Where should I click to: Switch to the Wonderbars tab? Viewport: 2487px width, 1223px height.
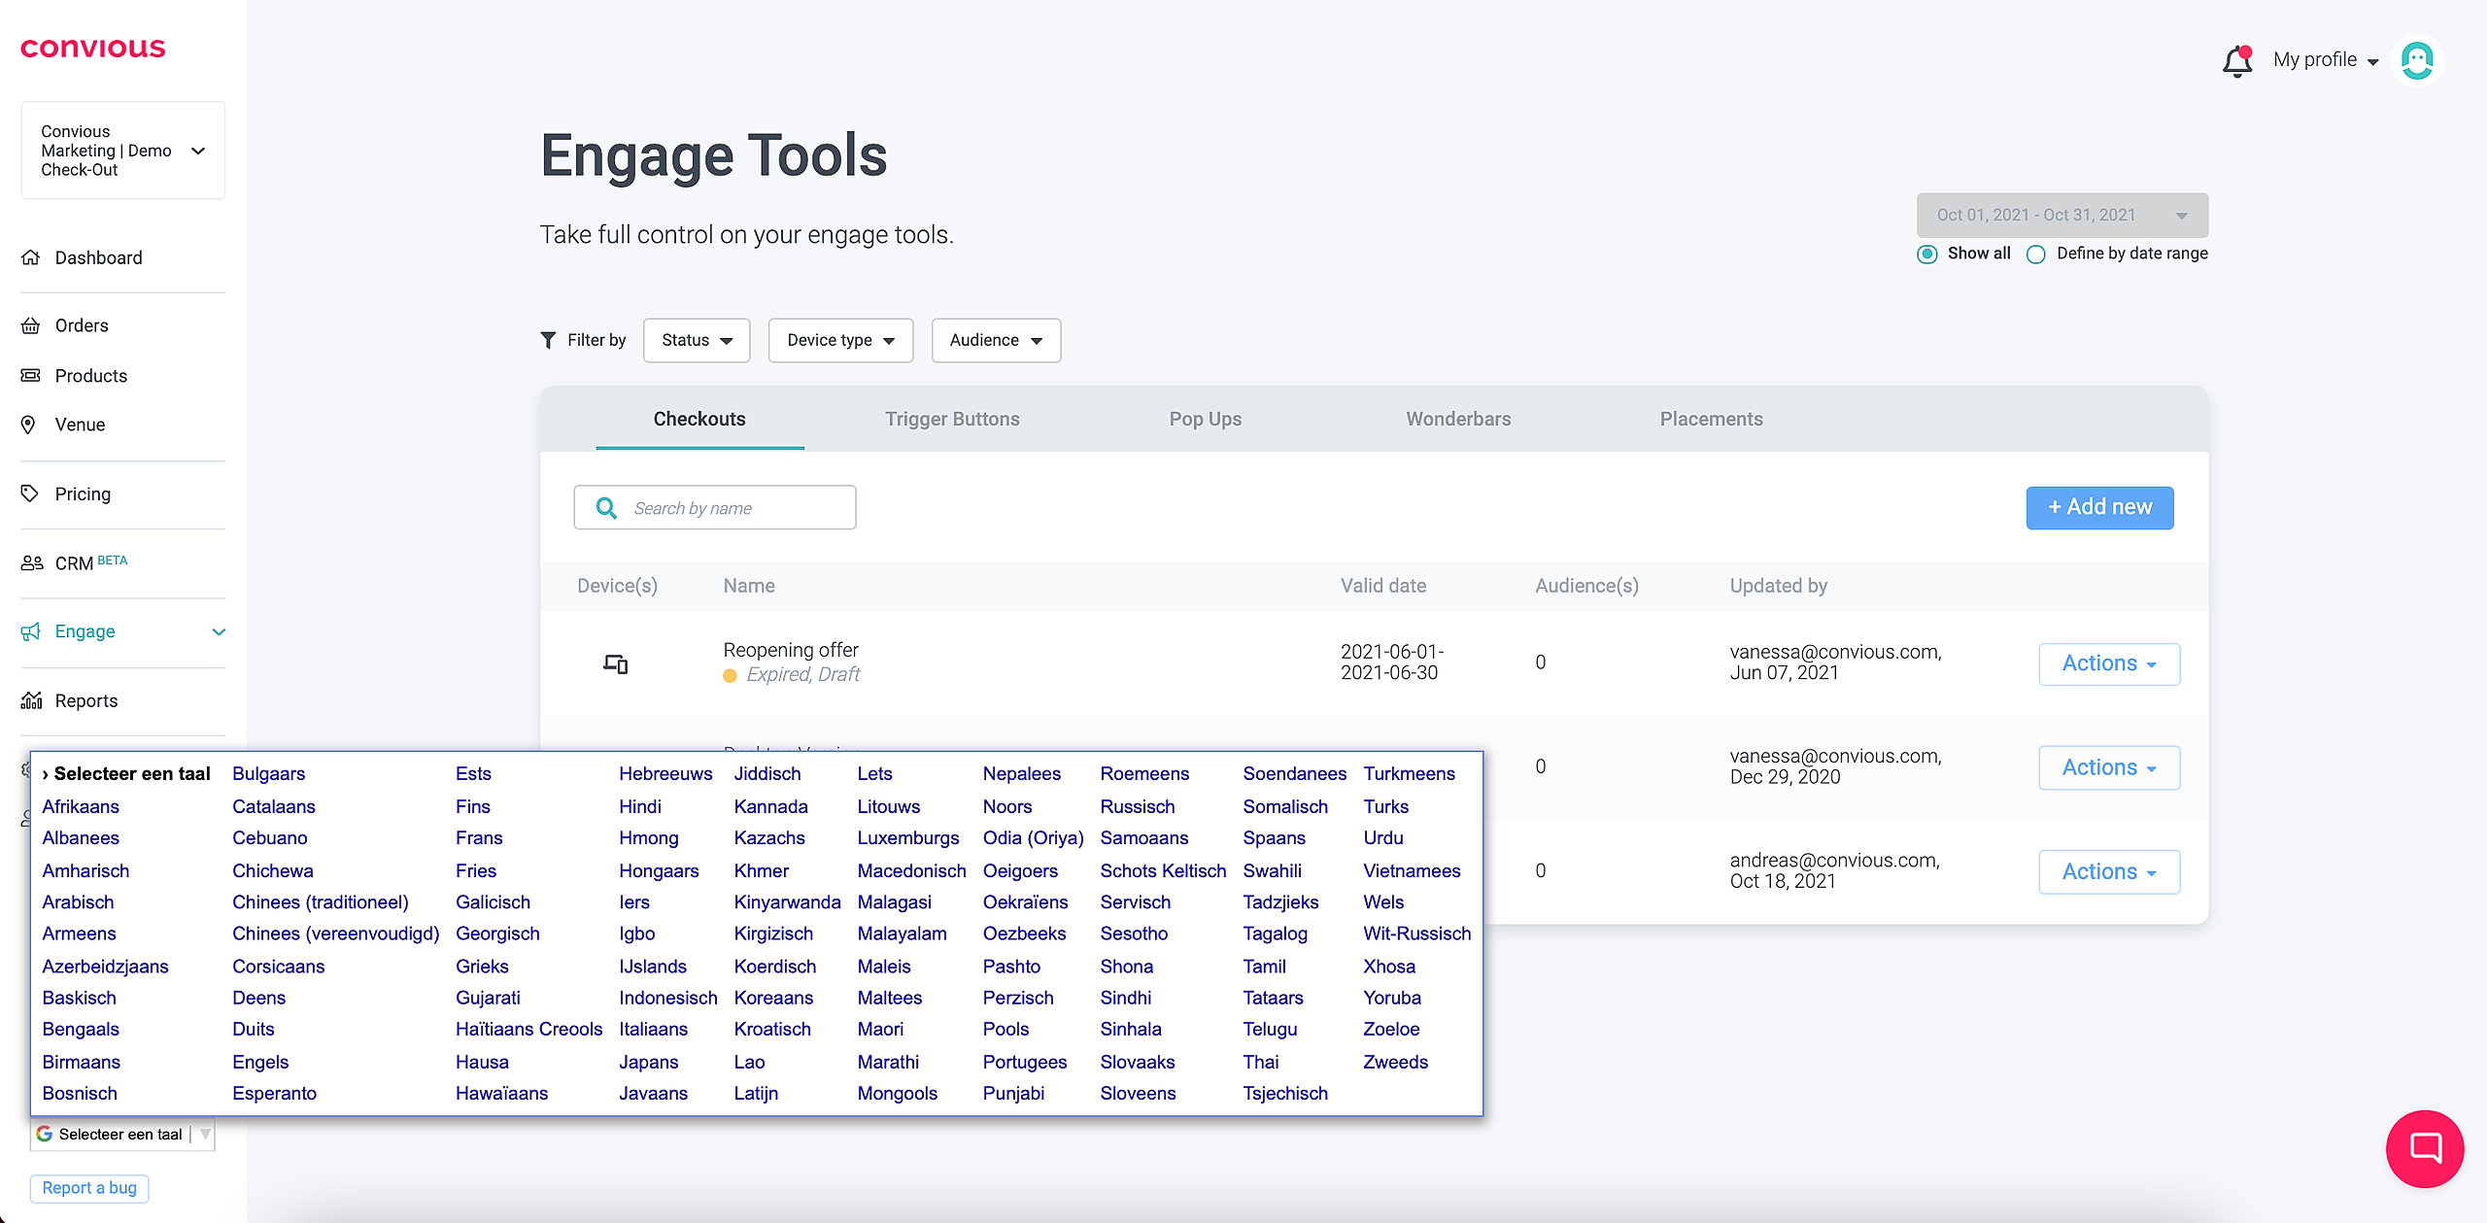(x=1457, y=419)
